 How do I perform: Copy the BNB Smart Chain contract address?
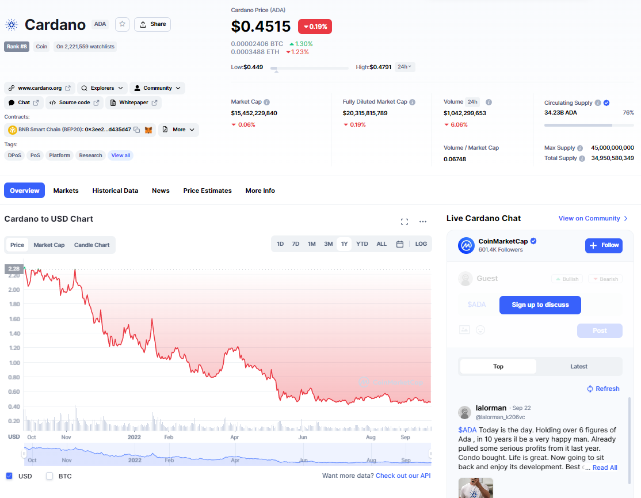coord(137,130)
